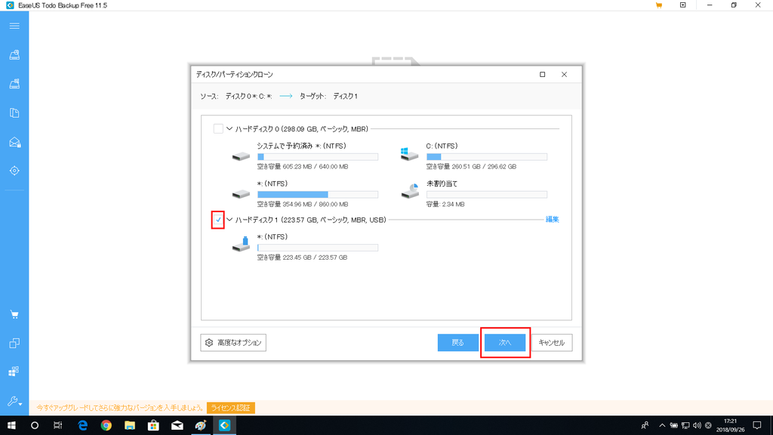Open the hamburger menu in sidebar

[x=14, y=26]
